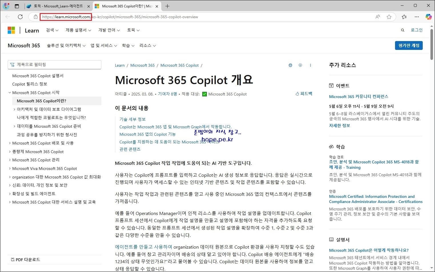
Task: Jump to 관련 콘텐츠 section
Action: (130, 149)
